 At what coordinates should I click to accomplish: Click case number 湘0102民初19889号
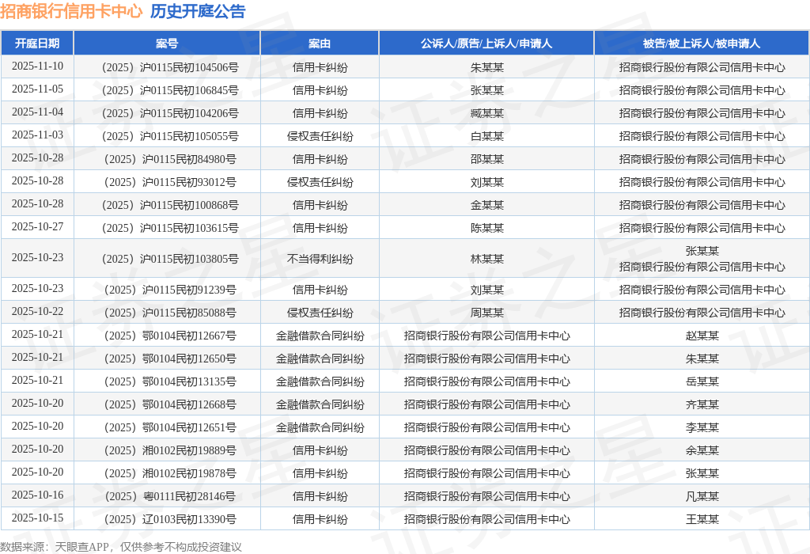pyautogui.click(x=170, y=450)
